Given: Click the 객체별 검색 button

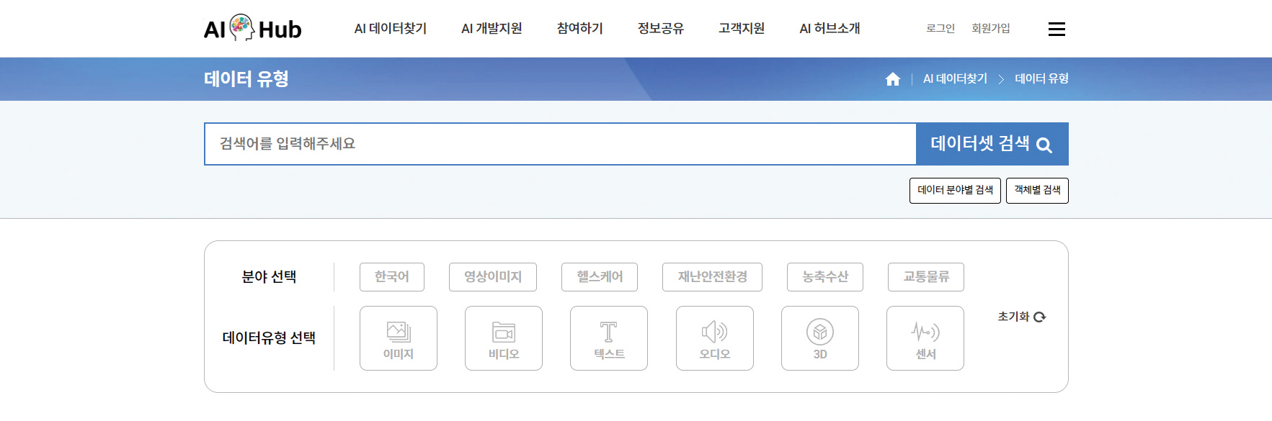Looking at the screenshot, I should point(1037,191).
